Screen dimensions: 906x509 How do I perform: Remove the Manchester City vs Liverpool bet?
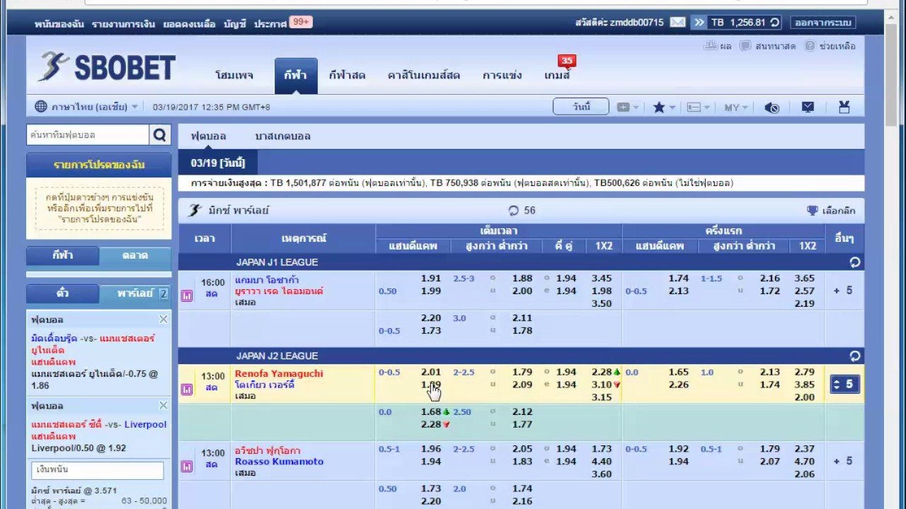(x=164, y=406)
